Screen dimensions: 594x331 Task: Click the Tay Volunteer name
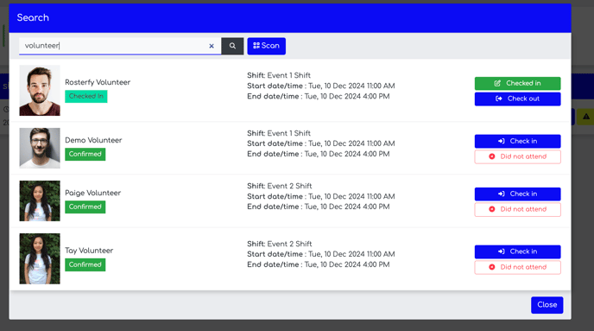click(x=89, y=251)
